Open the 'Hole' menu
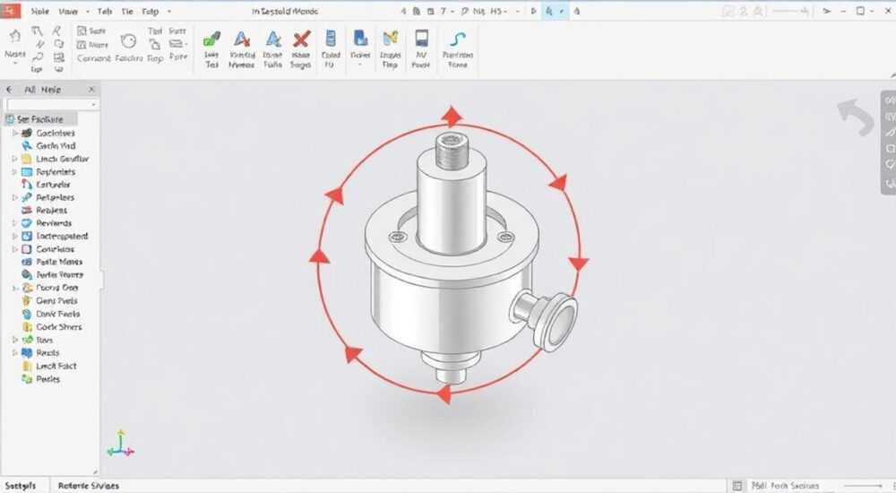 [40, 11]
